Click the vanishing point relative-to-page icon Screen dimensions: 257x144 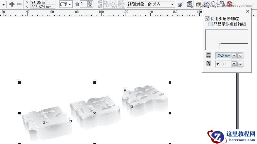[181, 4]
